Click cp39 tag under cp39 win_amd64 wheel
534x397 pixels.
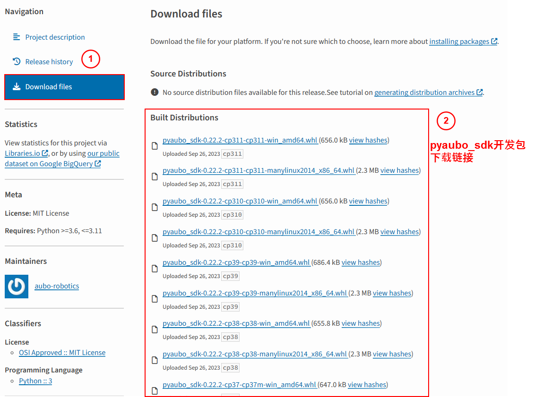(230, 276)
